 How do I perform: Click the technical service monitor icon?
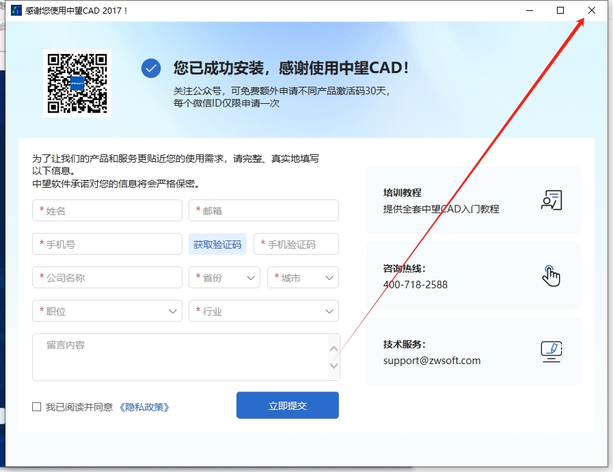[x=551, y=351]
